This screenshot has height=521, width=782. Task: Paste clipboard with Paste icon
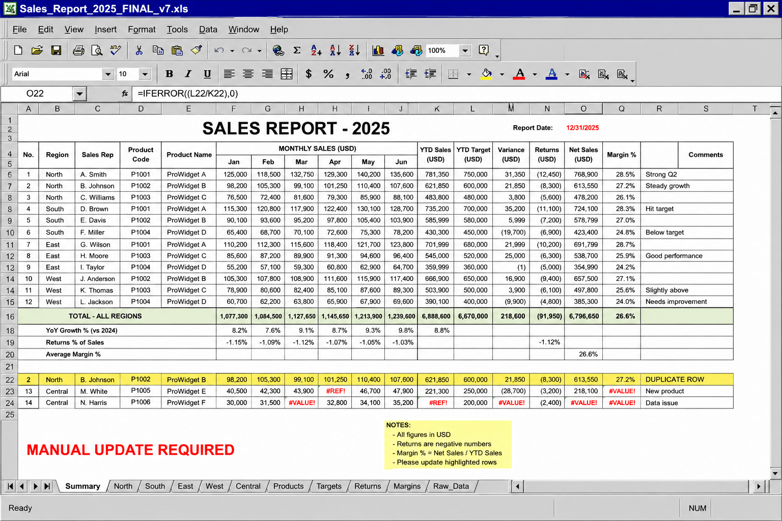tap(177, 50)
